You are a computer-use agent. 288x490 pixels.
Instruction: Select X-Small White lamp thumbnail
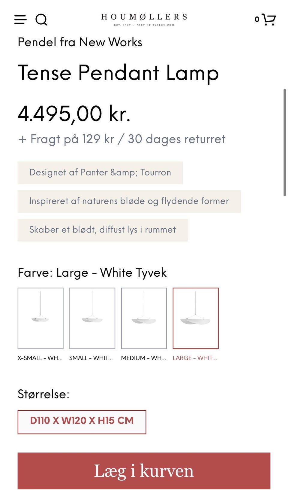pyautogui.click(x=40, y=318)
